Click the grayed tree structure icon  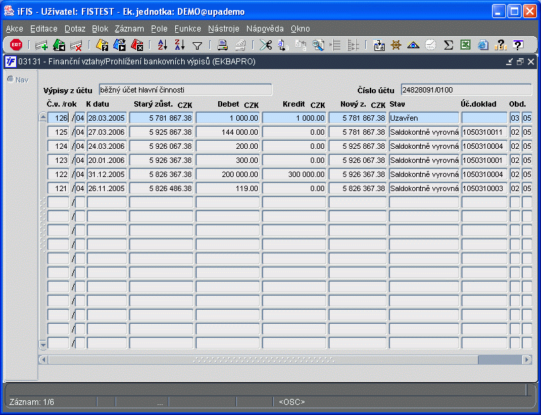tap(352, 45)
